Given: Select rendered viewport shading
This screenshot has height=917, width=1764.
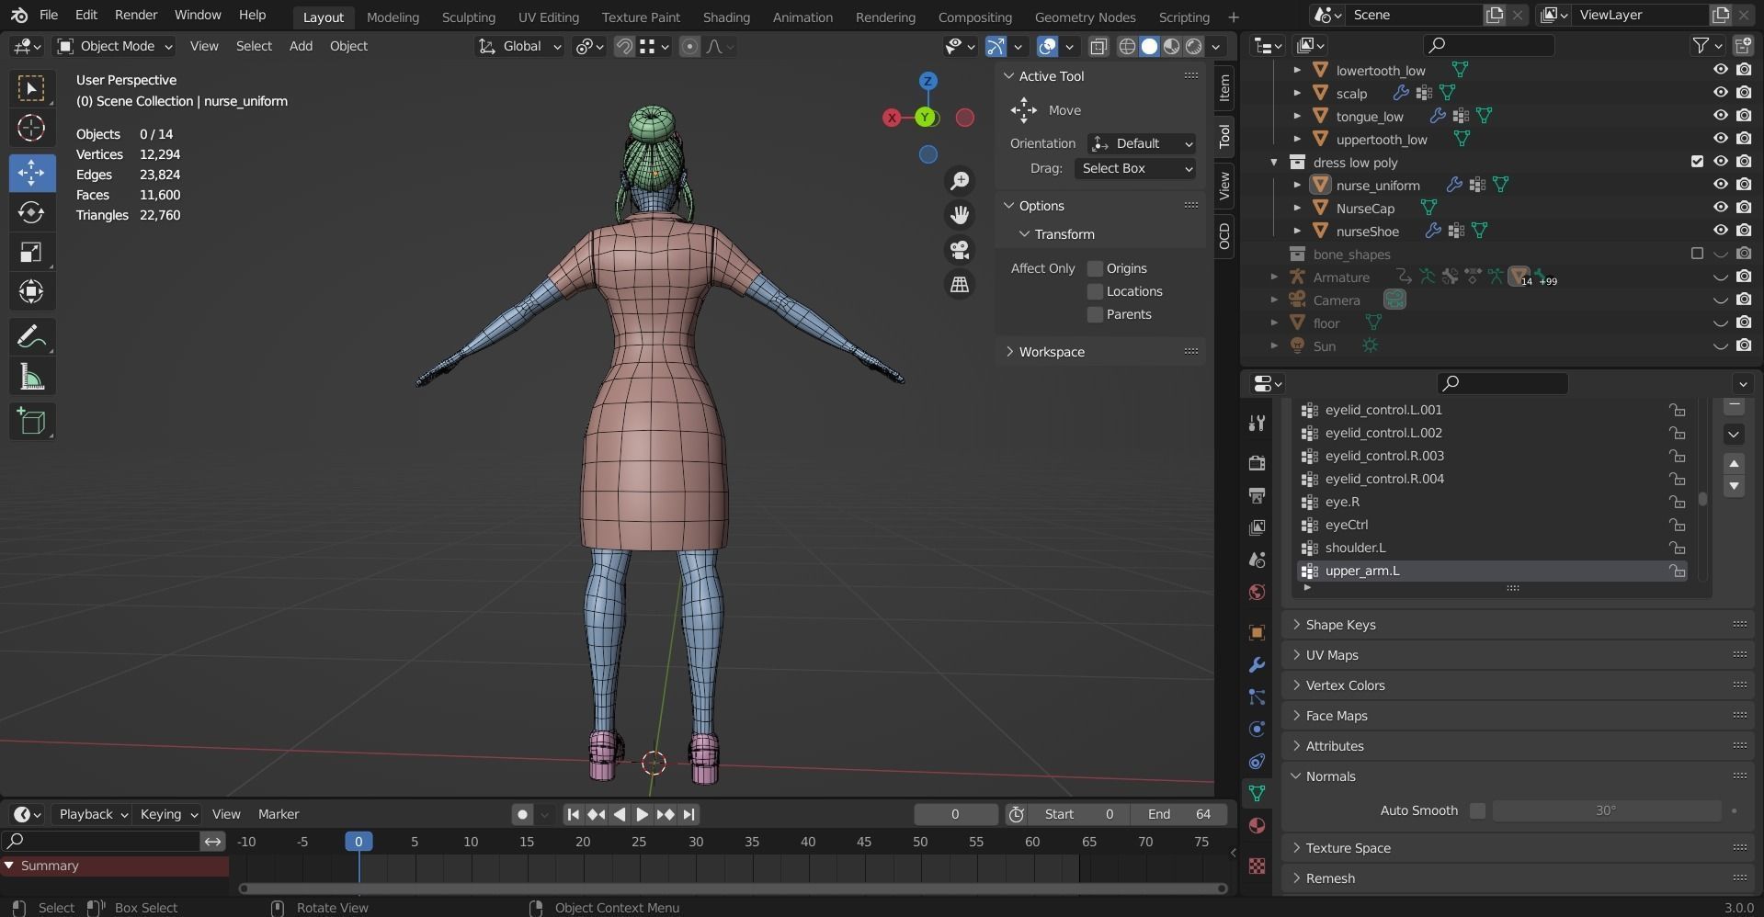Looking at the screenshot, I should pyautogui.click(x=1194, y=46).
